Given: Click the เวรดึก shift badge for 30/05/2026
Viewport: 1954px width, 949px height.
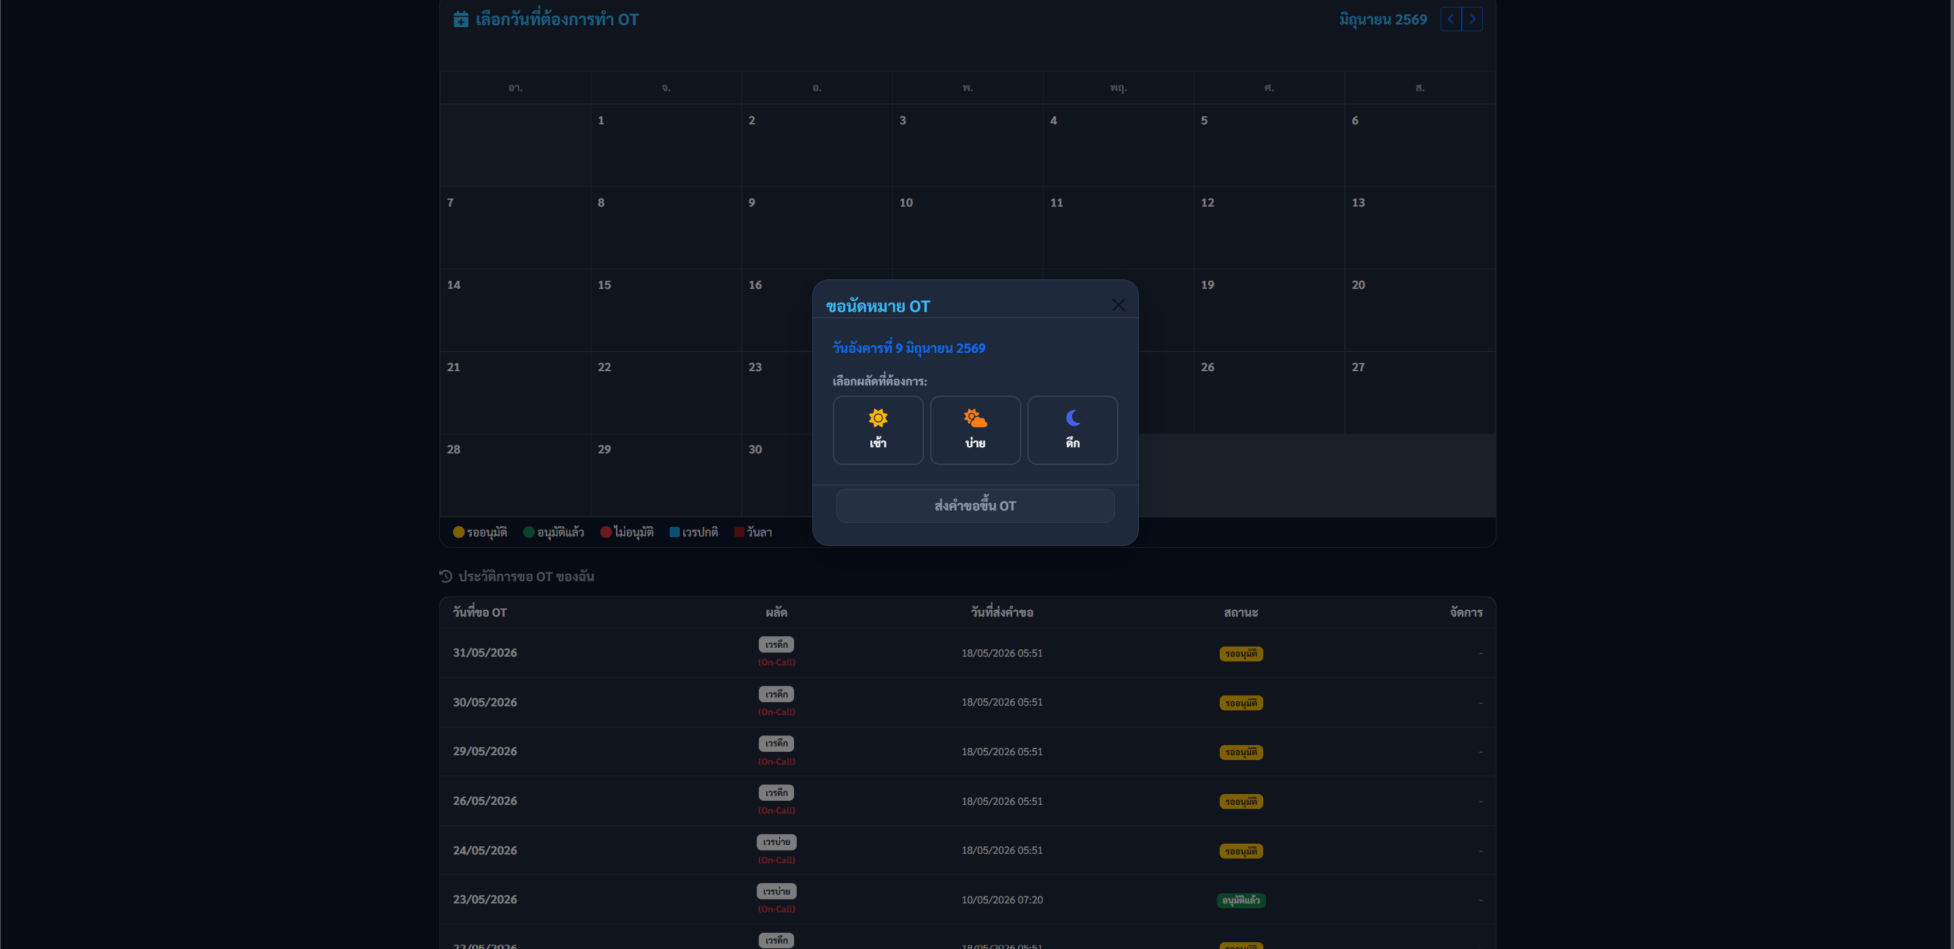Looking at the screenshot, I should click(x=776, y=694).
